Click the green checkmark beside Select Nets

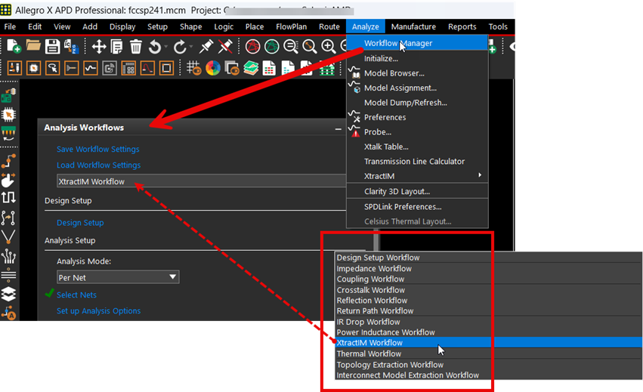coord(49,294)
